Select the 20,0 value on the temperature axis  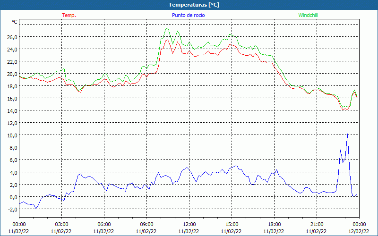click(x=11, y=74)
